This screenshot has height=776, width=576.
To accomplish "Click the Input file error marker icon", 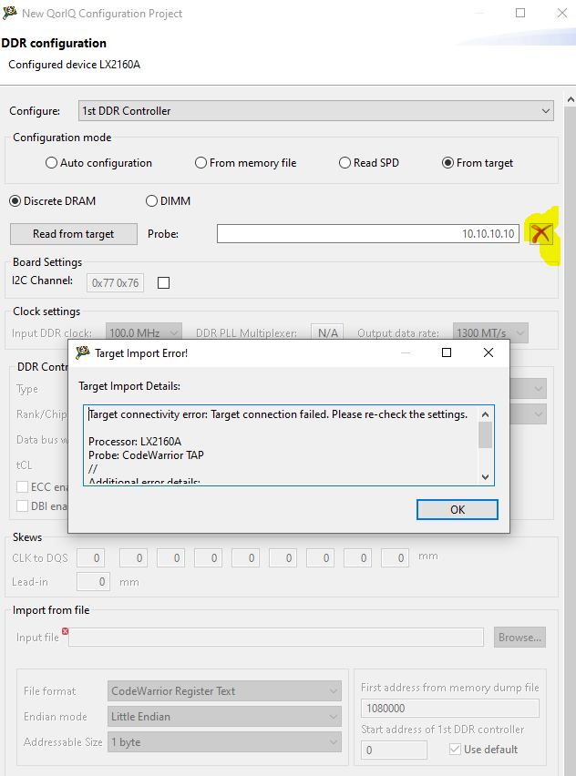I will point(65,631).
